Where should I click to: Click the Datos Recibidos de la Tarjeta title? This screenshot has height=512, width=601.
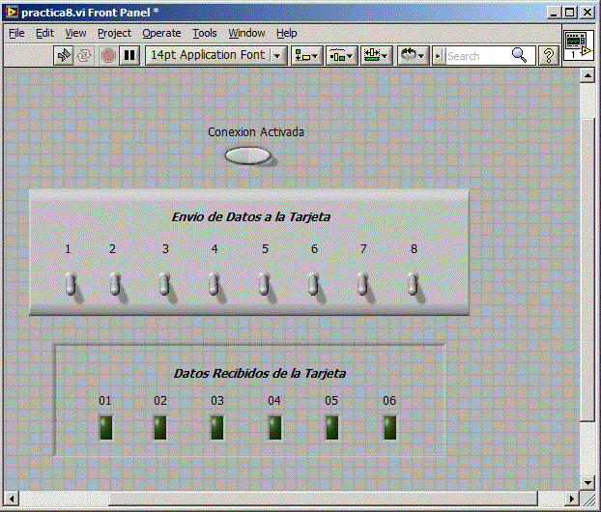tap(260, 373)
